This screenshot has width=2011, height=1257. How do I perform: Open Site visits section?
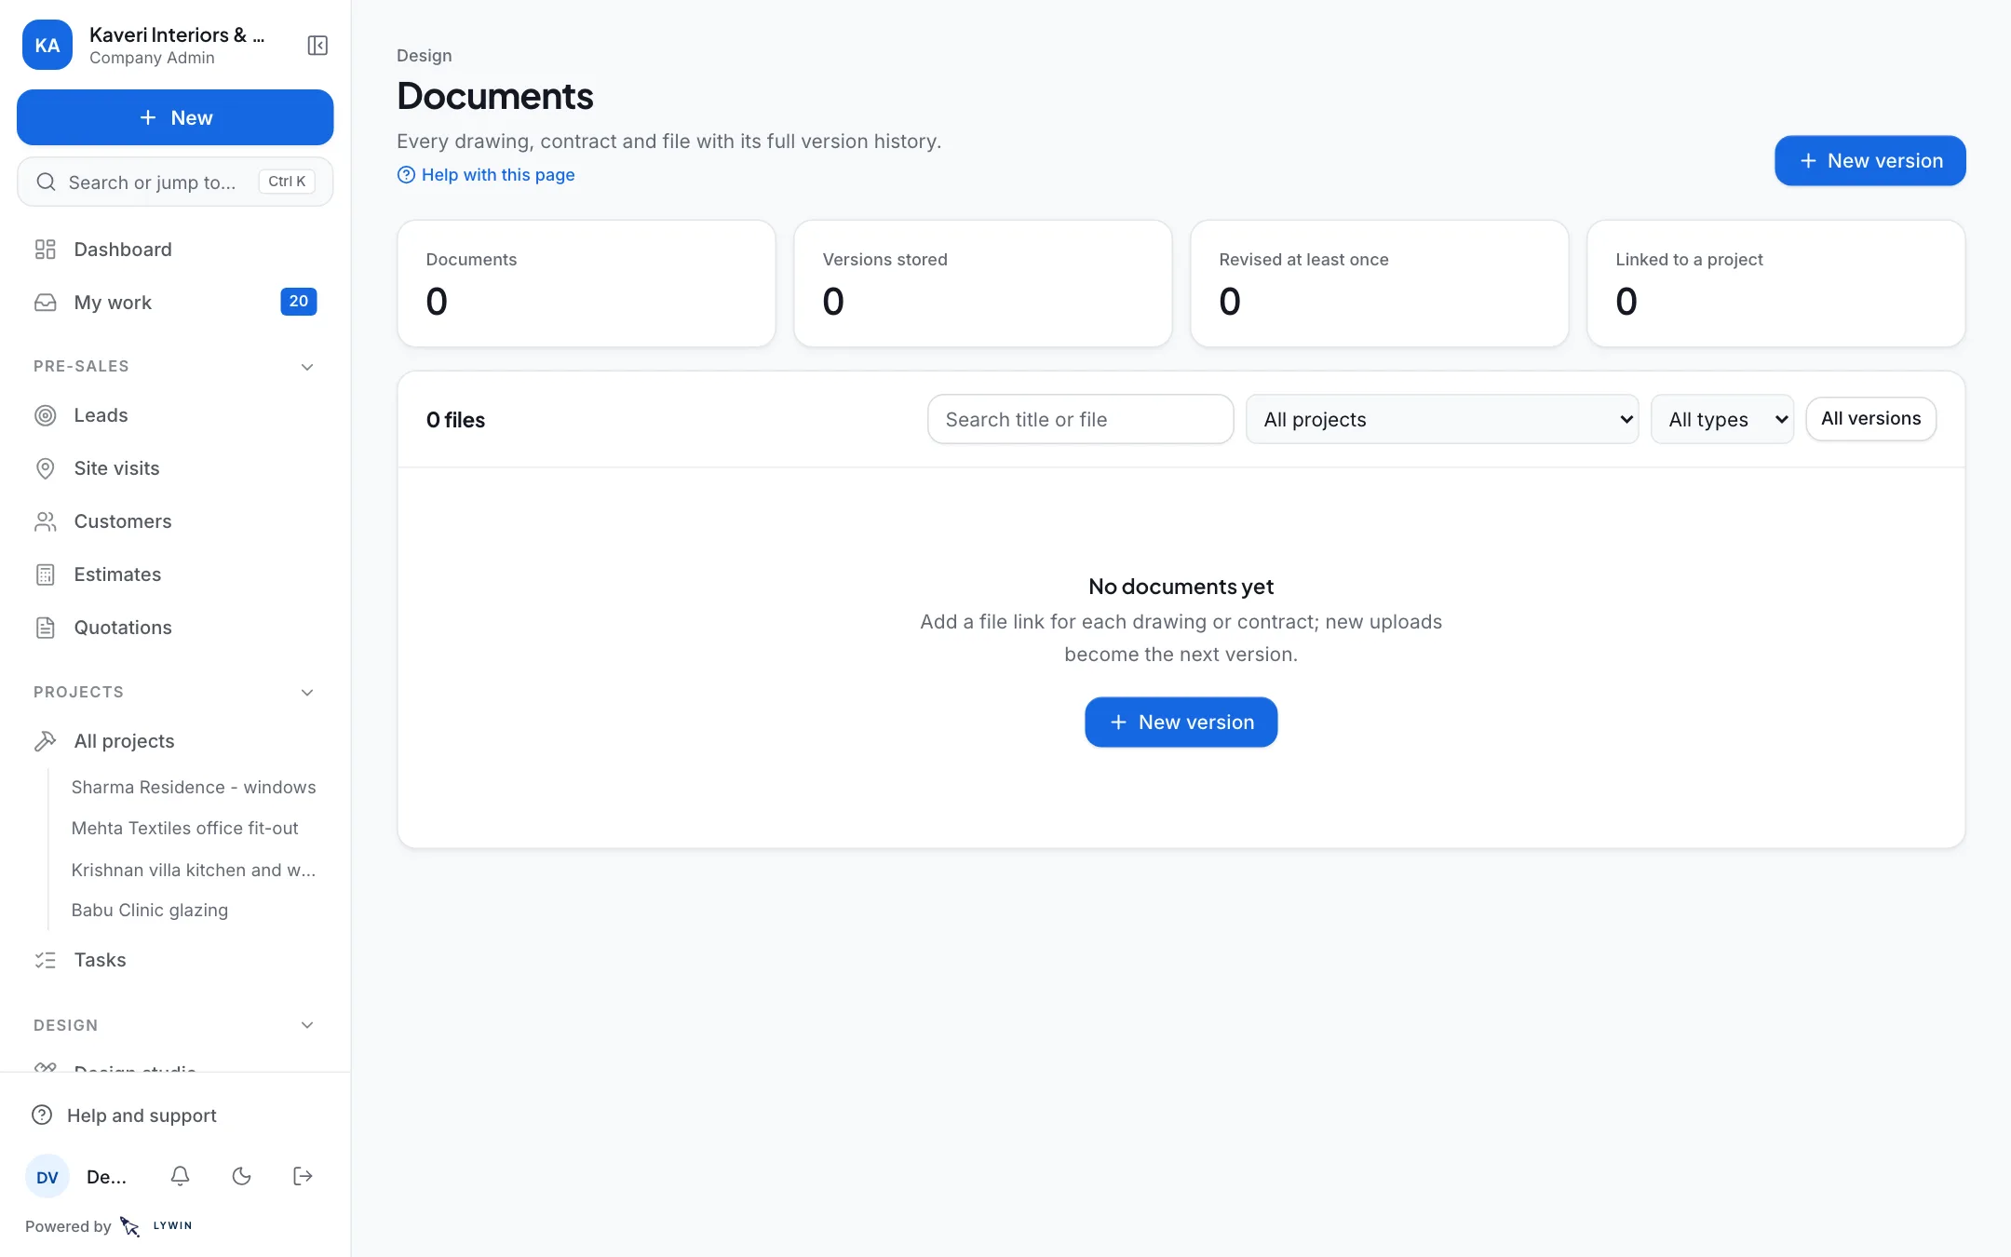tap(175, 468)
